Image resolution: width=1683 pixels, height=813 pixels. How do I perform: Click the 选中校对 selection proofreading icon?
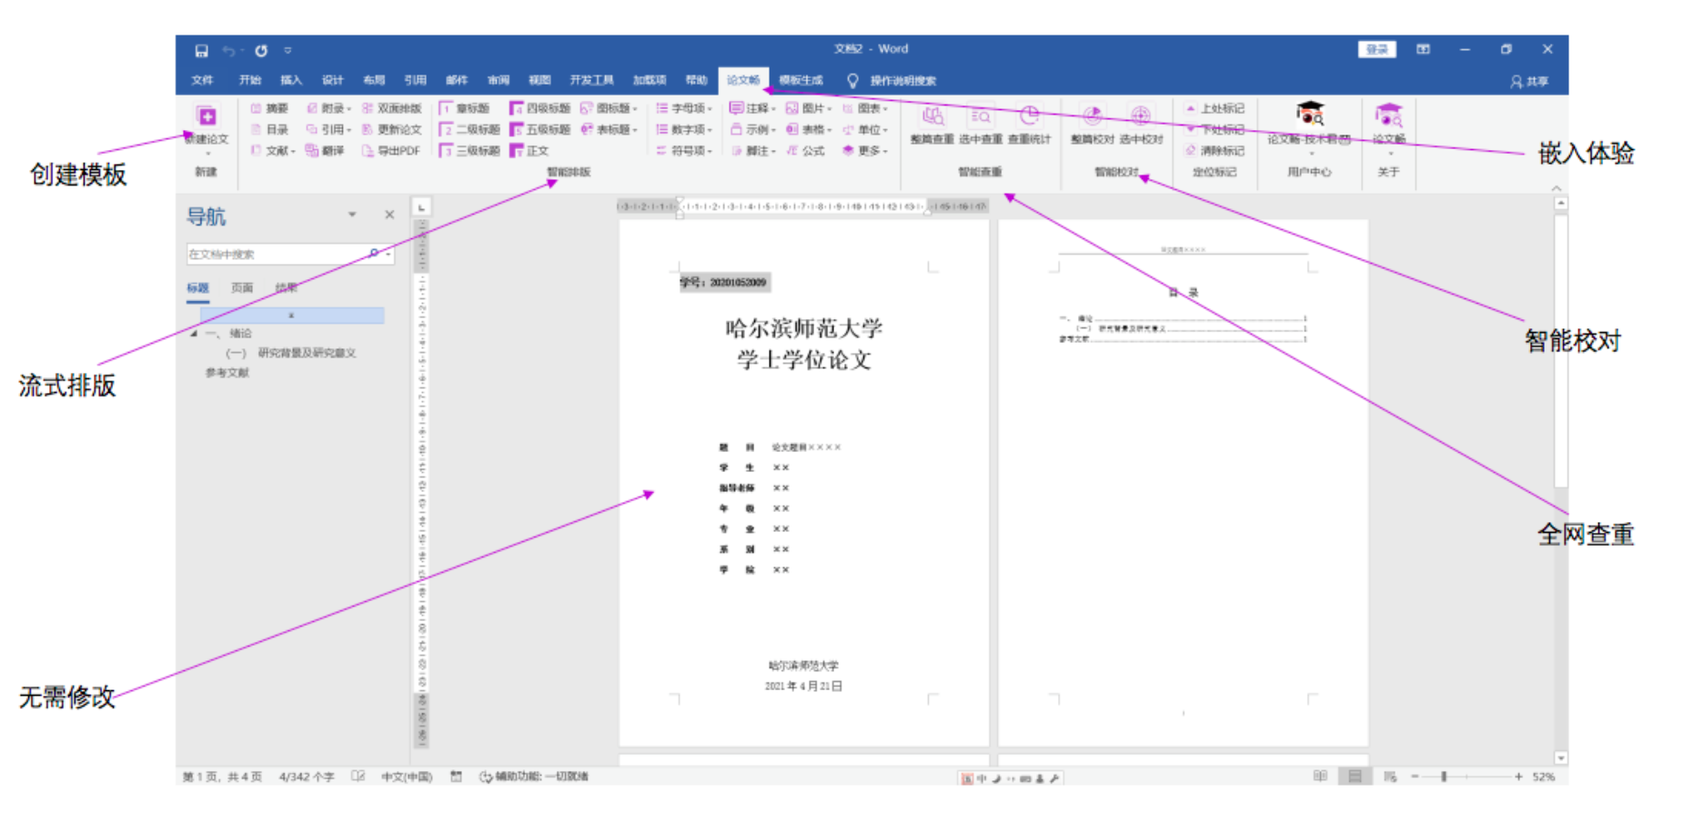coord(1140,117)
